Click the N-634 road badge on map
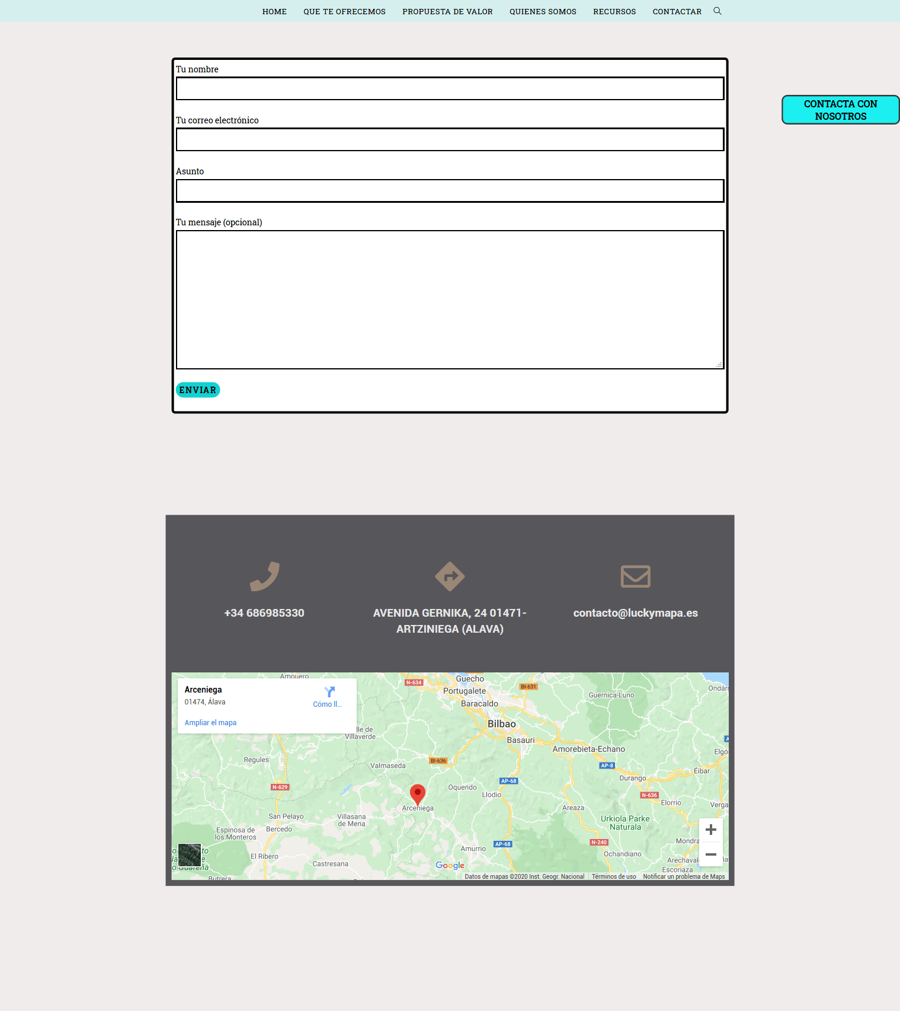This screenshot has height=1011, width=900. pos(414,682)
